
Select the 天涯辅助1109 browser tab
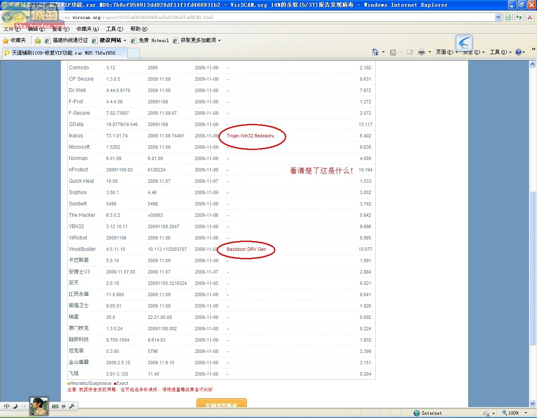coord(64,53)
